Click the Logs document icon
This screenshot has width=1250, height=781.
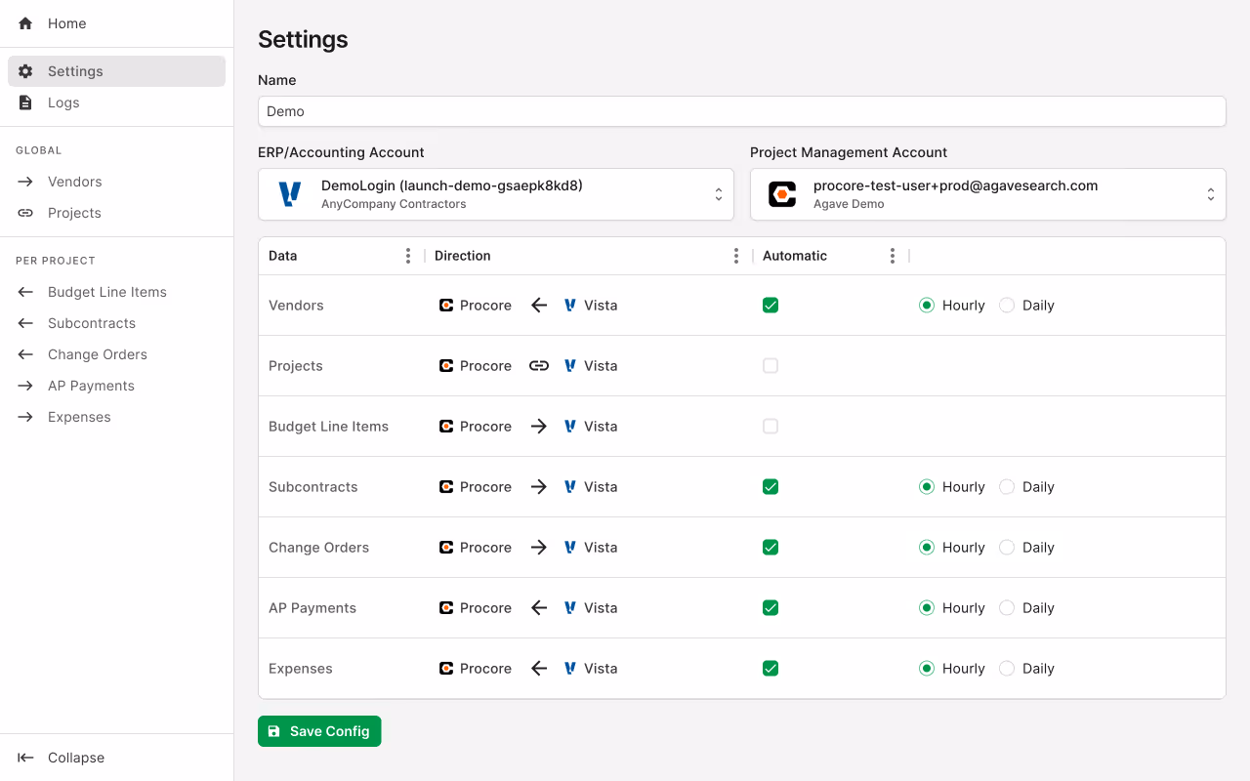click(25, 103)
